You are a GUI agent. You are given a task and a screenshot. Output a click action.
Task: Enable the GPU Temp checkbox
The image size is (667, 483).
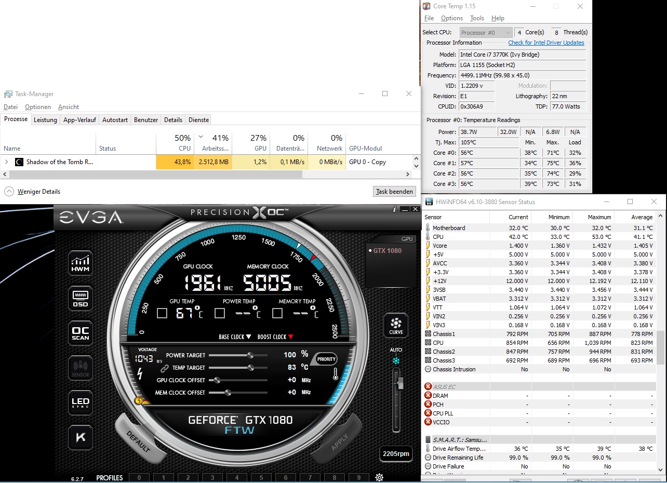(162, 313)
